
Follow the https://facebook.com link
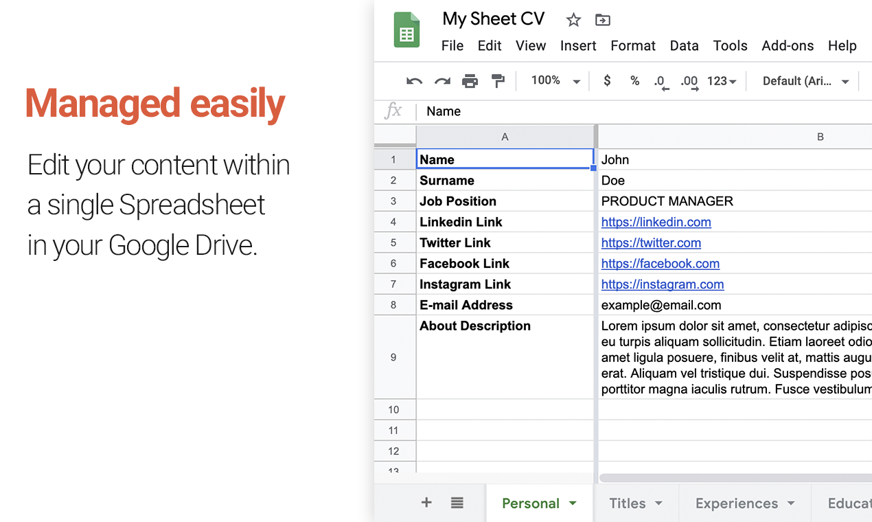pos(661,263)
